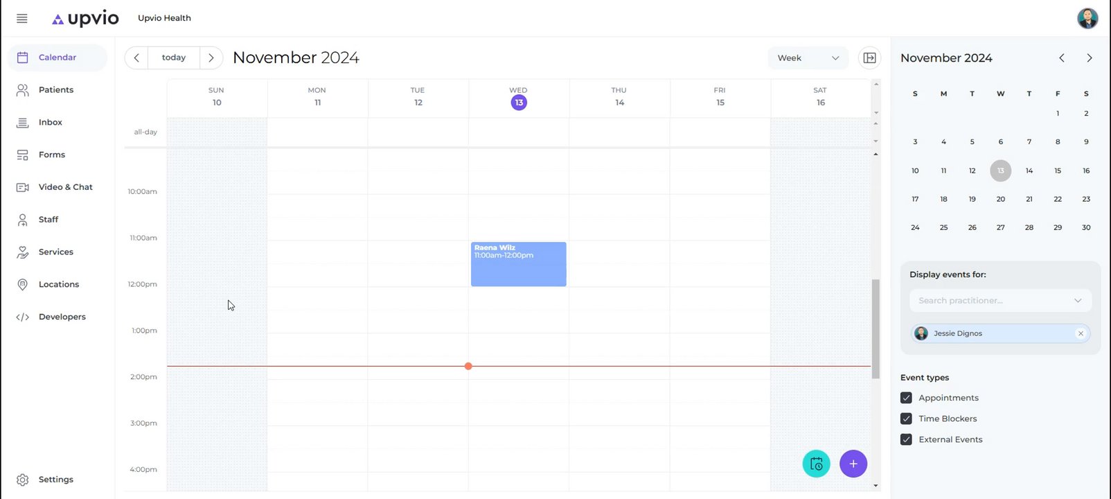Click the teal calendar clock icon

coord(816,464)
